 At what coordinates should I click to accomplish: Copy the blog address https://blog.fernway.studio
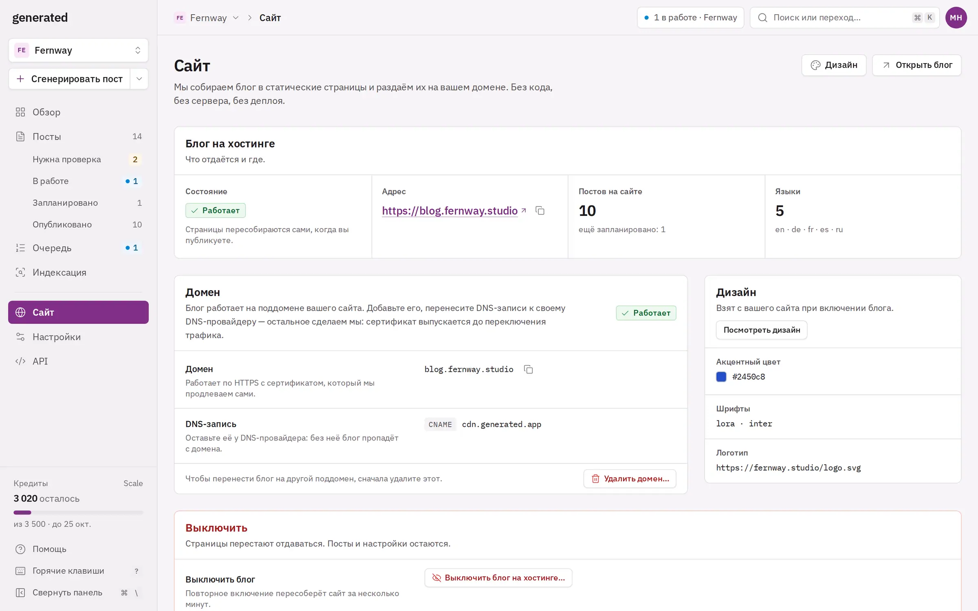540,211
